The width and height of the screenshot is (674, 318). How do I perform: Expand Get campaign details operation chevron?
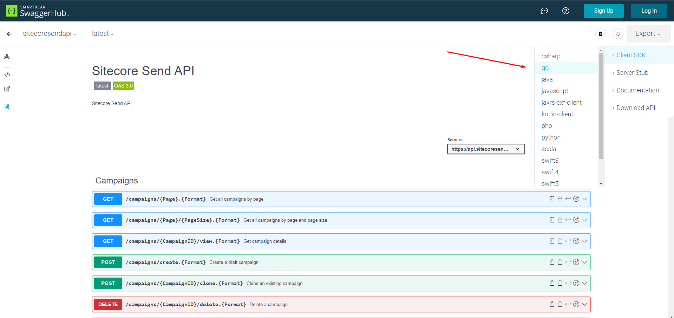[584, 241]
